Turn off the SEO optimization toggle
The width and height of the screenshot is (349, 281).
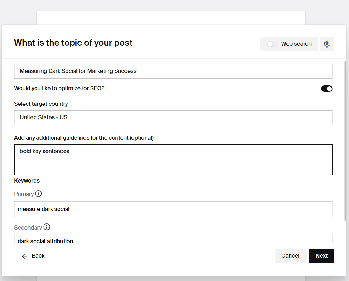327,89
